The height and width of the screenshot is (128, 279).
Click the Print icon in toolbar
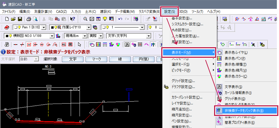click(29, 19)
